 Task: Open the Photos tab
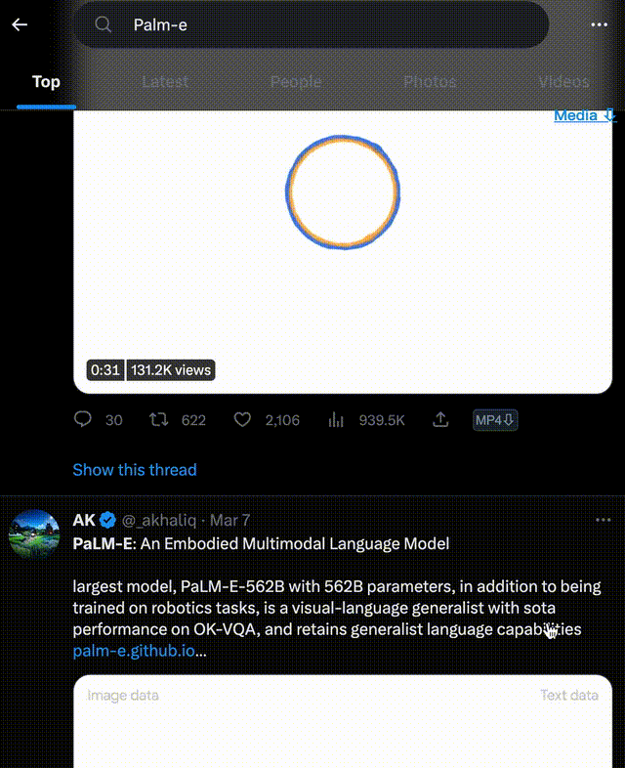click(x=430, y=82)
